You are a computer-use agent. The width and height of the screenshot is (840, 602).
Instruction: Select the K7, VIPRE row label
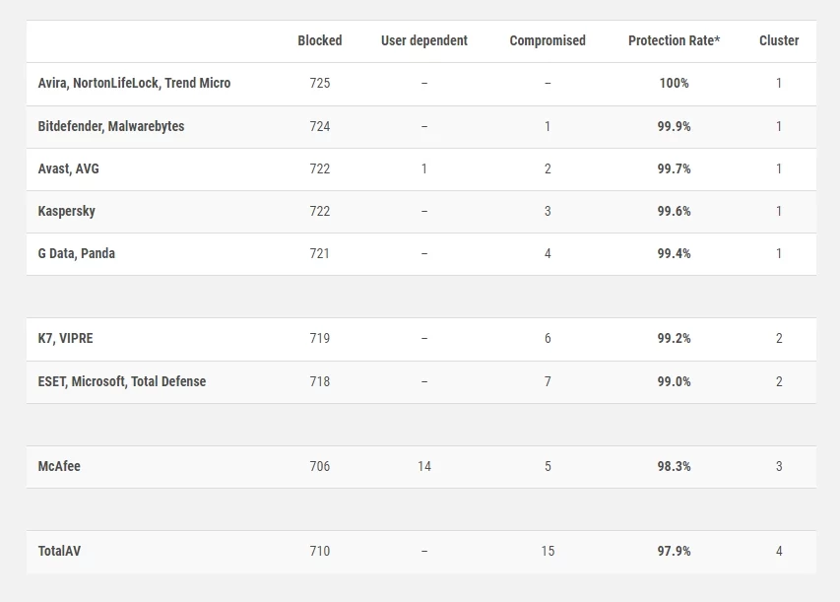(x=65, y=338)
